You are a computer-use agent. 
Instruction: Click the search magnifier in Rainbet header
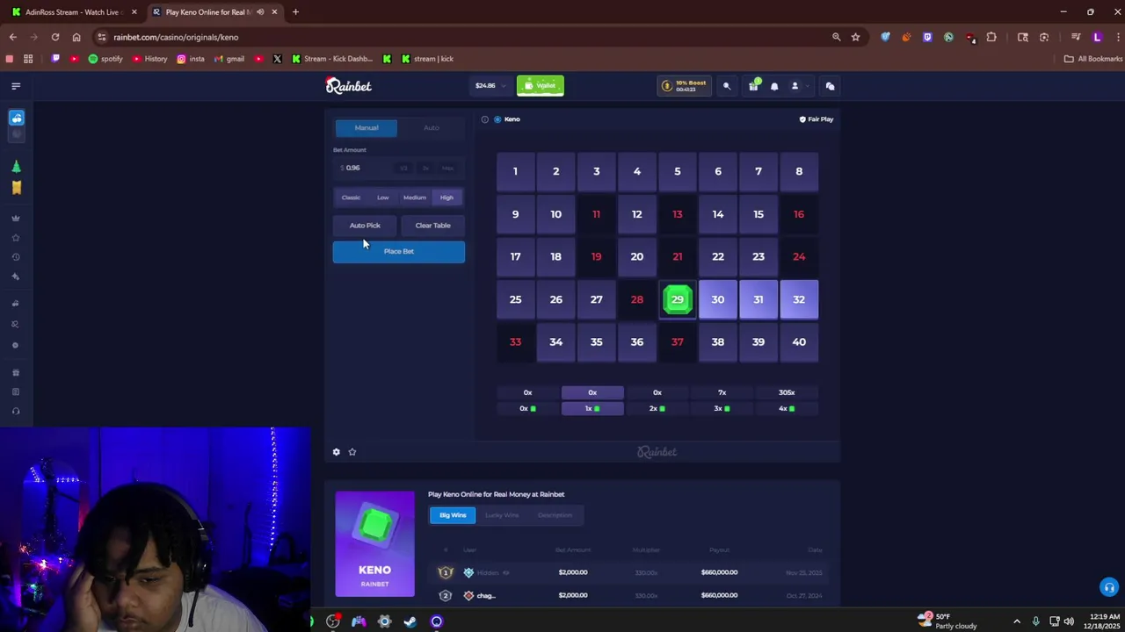(727, 86)
